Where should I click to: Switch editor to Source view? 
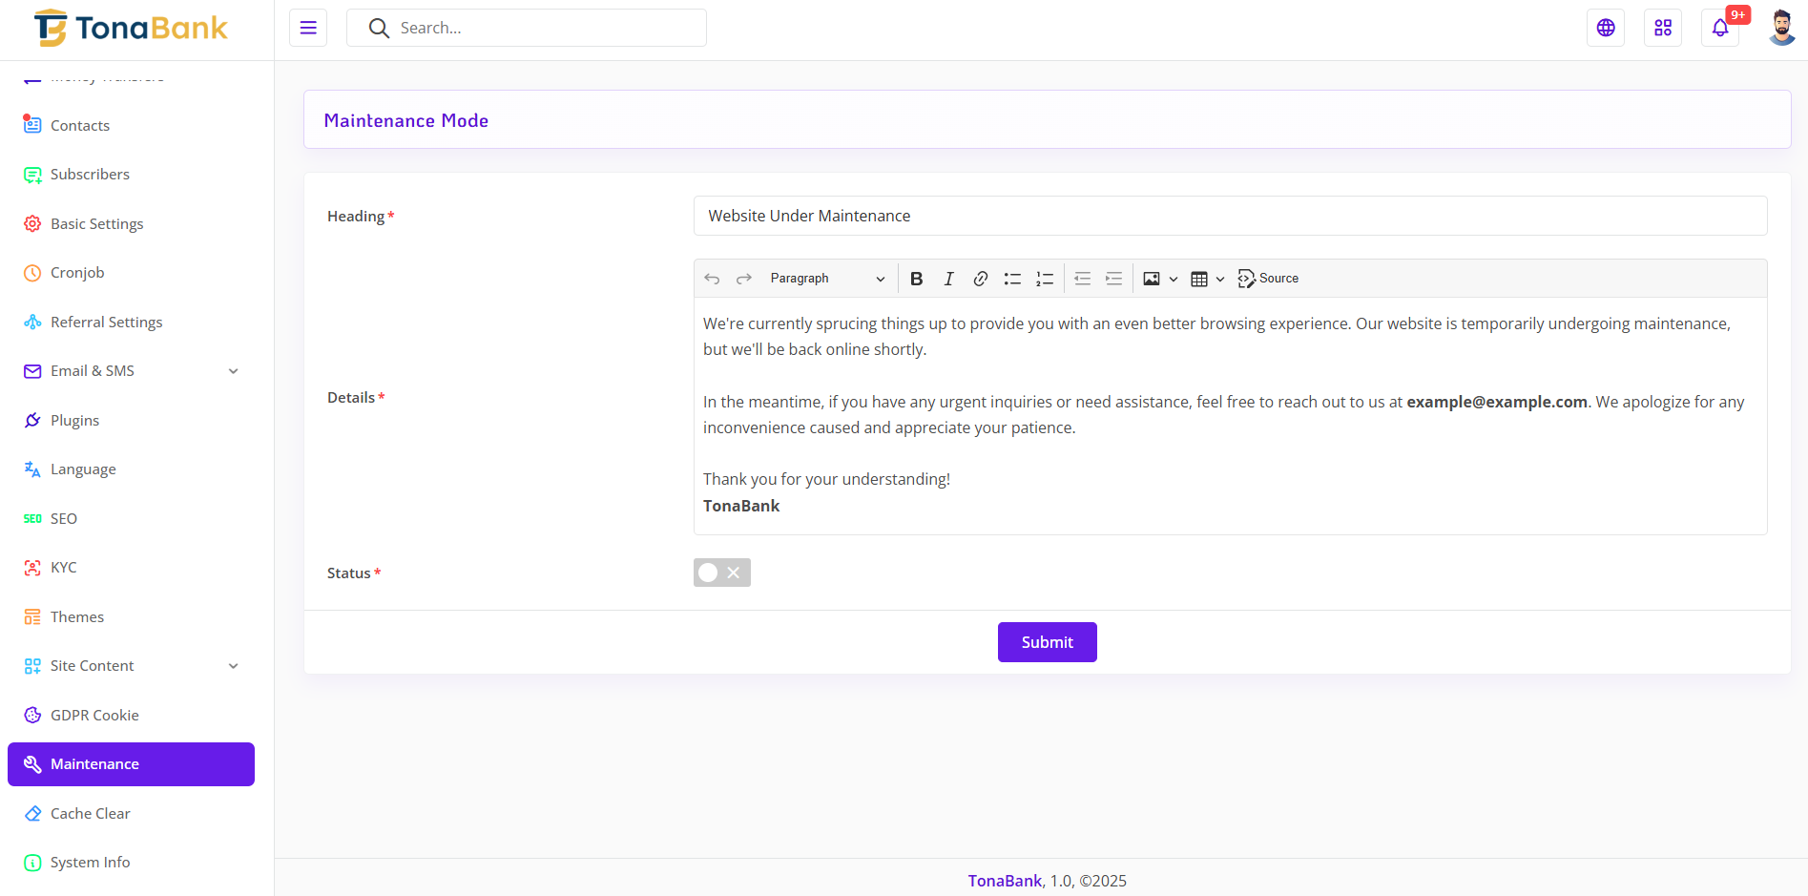tap(1268, 279)
